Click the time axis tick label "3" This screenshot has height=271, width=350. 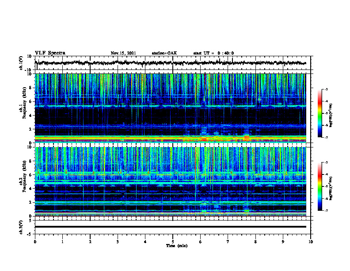[118, 242]
